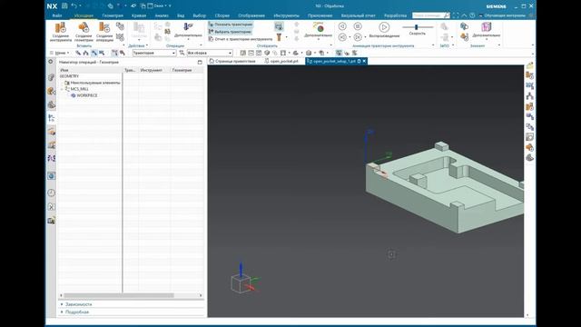Maximize the navigator panel using its corner icon
This screenshot has width=581, height=327.
pyautogui.click(x=200, y=62)
